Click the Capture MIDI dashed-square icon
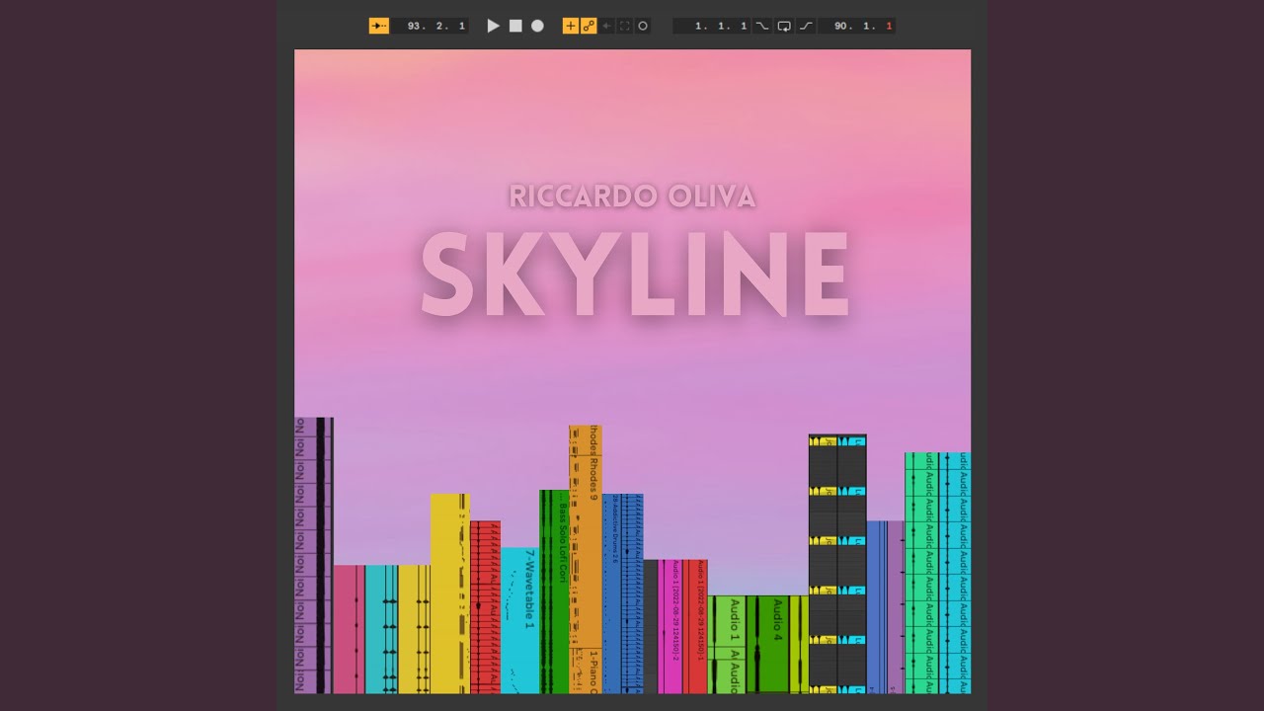Viewport: 1264px width, 711px height. pos(625,26)
